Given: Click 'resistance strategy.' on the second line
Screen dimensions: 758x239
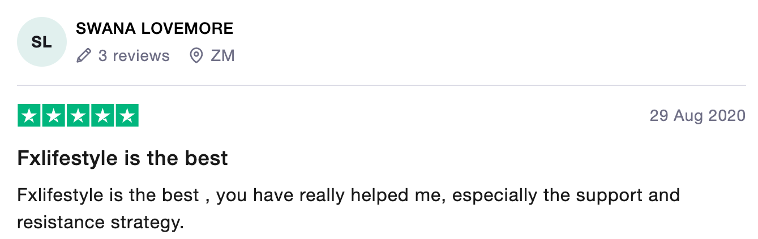Looking at the screenshot, I should click(101, 223).
